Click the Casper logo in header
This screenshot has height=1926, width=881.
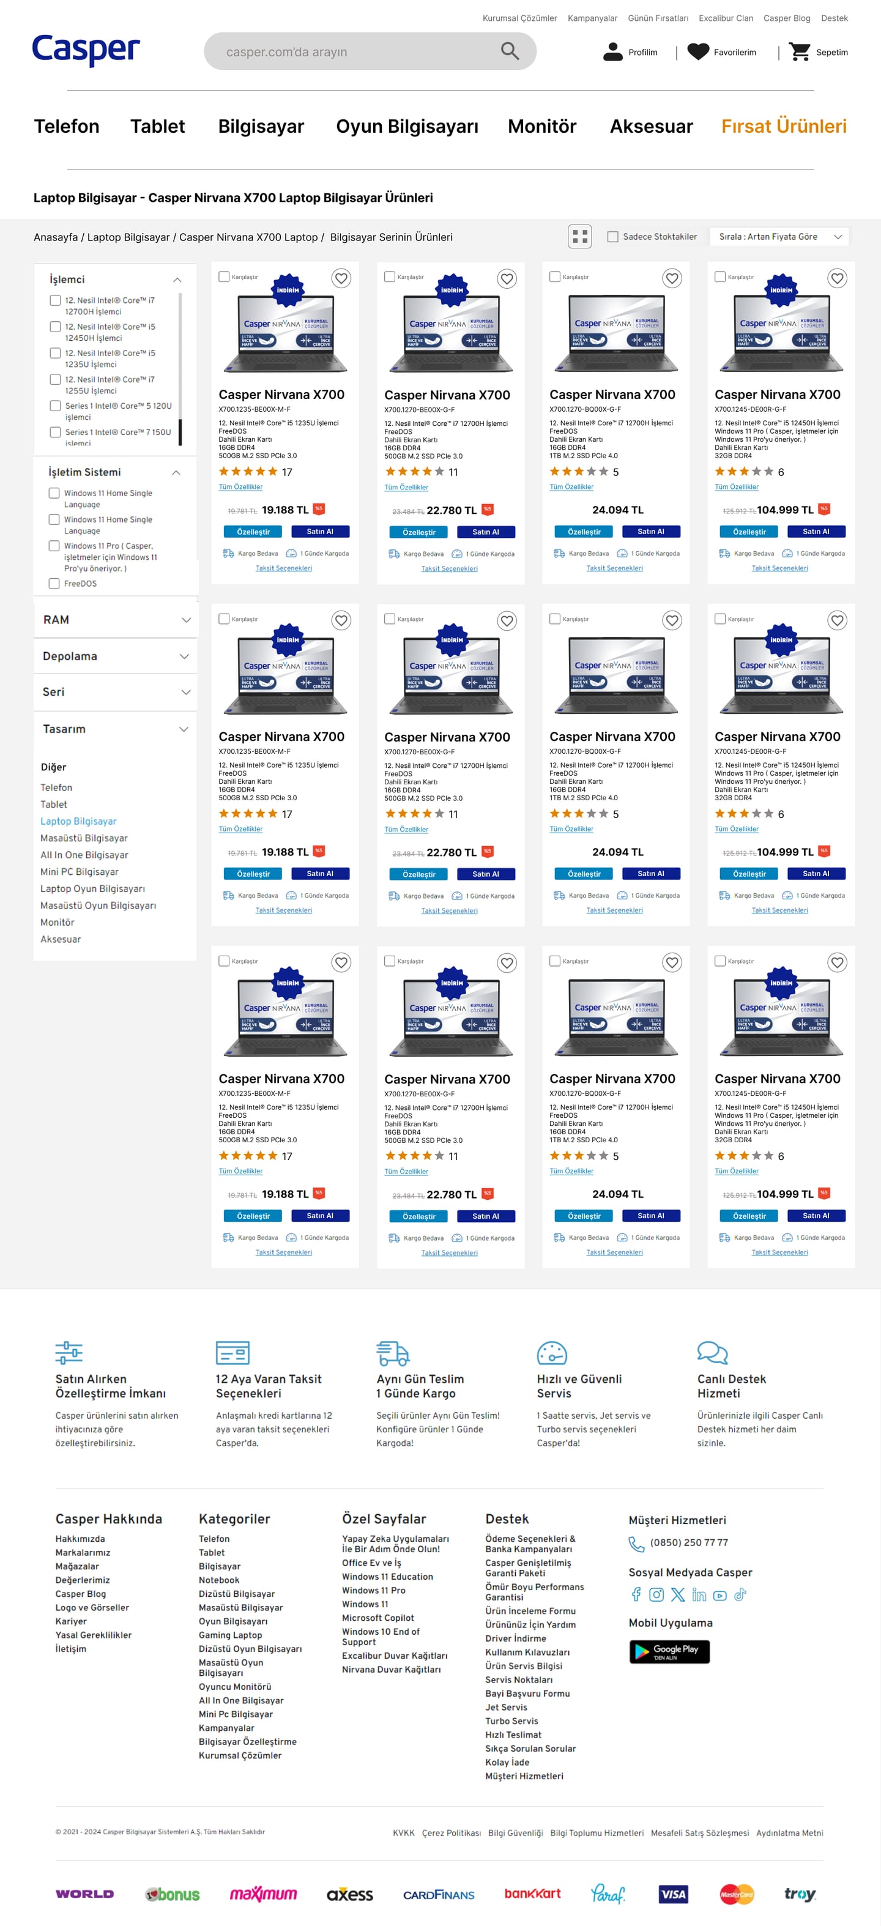86,50
